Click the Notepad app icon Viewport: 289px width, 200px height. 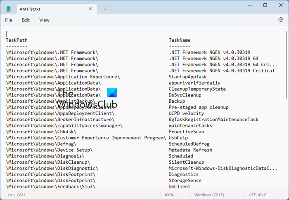(x=8, y=9)
